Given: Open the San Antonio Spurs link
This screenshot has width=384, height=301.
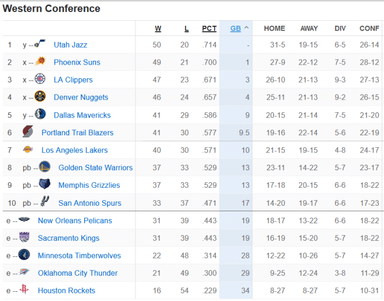Looking at the screenshot, I should [x=89, y=203].
